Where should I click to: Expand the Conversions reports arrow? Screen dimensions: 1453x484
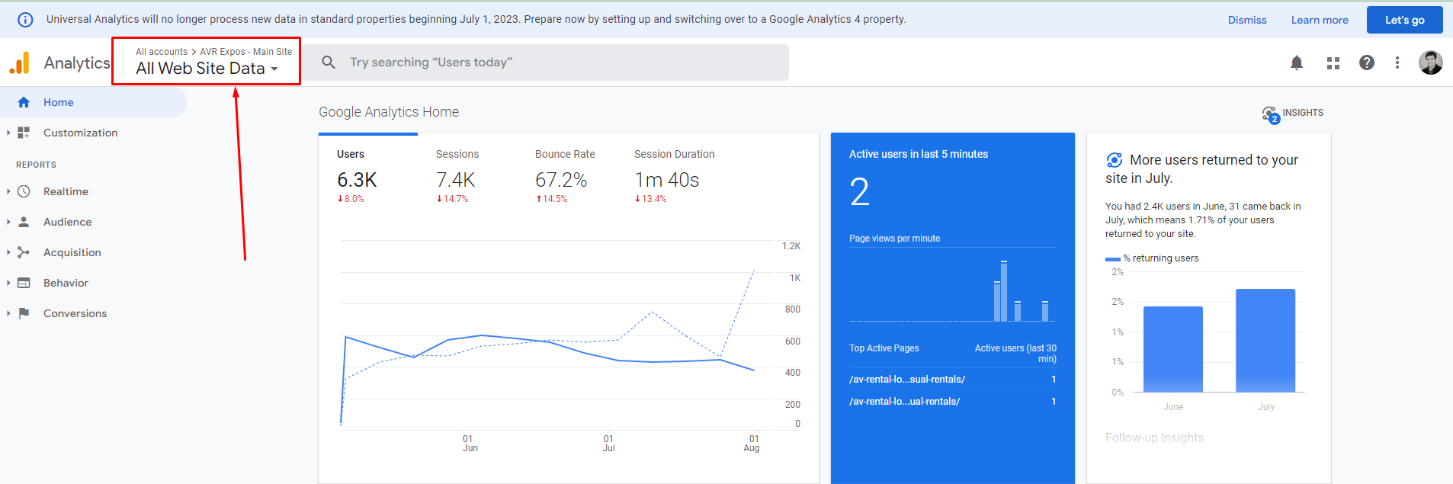point(8,313)
